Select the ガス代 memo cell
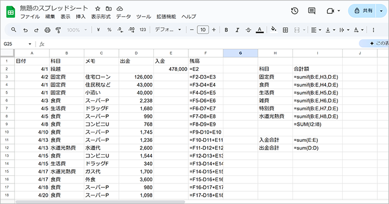Viewport: 389px width, 204px height. [102, 171]
